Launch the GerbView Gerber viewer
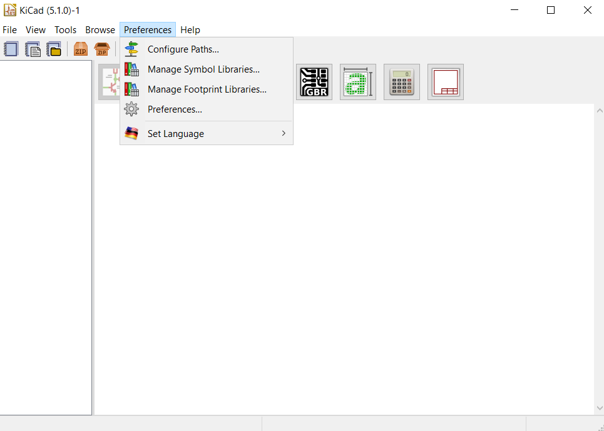 click(x=314, y=81)
